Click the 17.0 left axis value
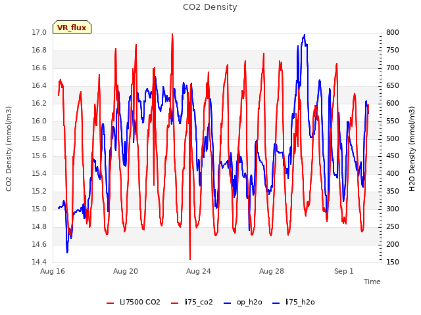Viewport: 421px width, 315px height. (39, 33)
